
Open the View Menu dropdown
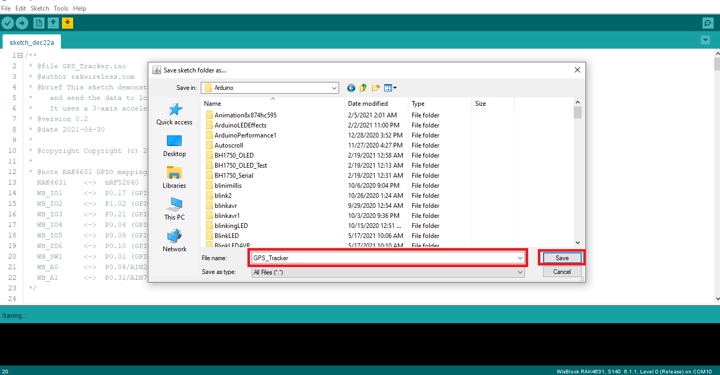coord(390,88)
